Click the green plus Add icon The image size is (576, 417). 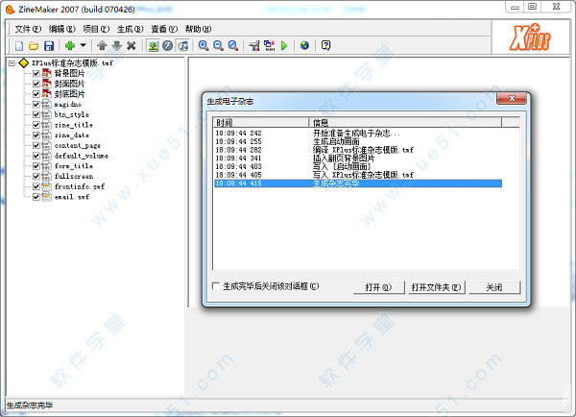pos(70,45)
